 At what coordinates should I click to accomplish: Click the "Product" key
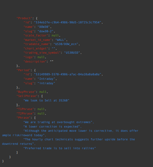click(24, 18)
